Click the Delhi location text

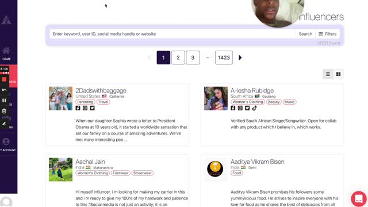(252, 167)
